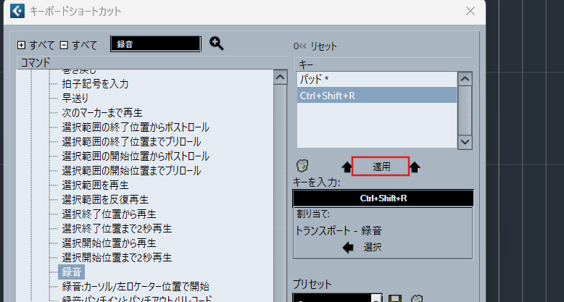Click the トランスポート - 録音 assignment text

point(339,230)
